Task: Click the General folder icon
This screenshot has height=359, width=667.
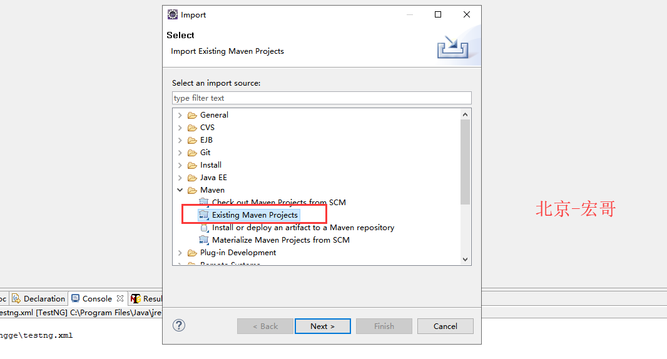Action: tap(192, 115)
